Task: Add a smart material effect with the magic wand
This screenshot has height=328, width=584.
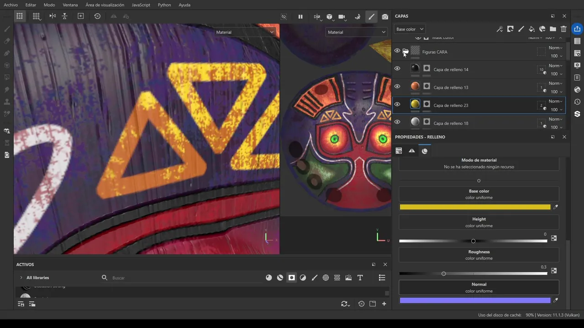Action: click(500, 29)
